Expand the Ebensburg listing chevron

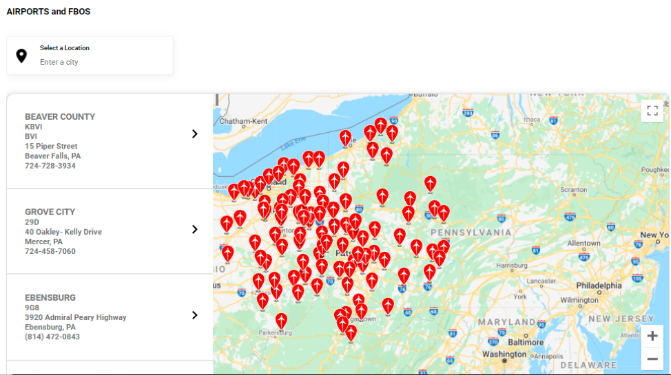(195, 315)
